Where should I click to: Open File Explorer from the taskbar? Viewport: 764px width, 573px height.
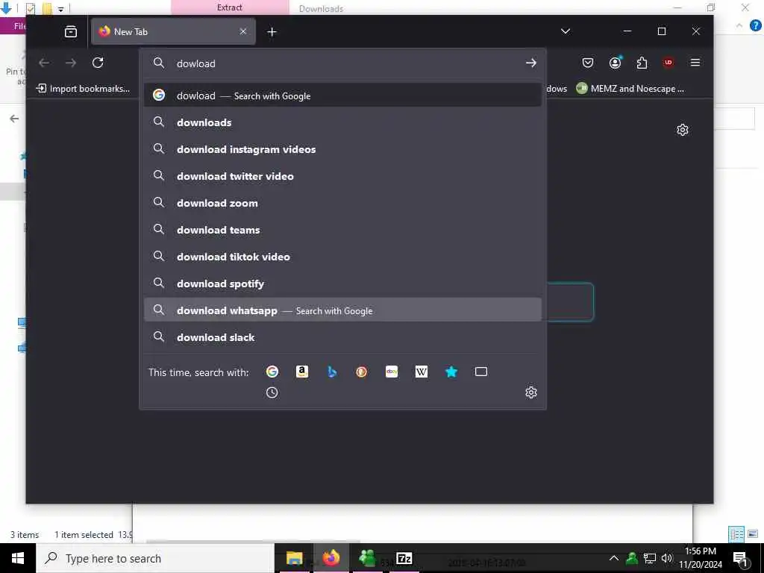[294, 558]
